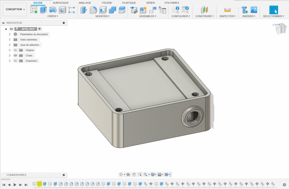Click the Offset Plane icon above Construire
Image resolution: width=289 pixels, height=189 pixels.
[x=204, y=10]
